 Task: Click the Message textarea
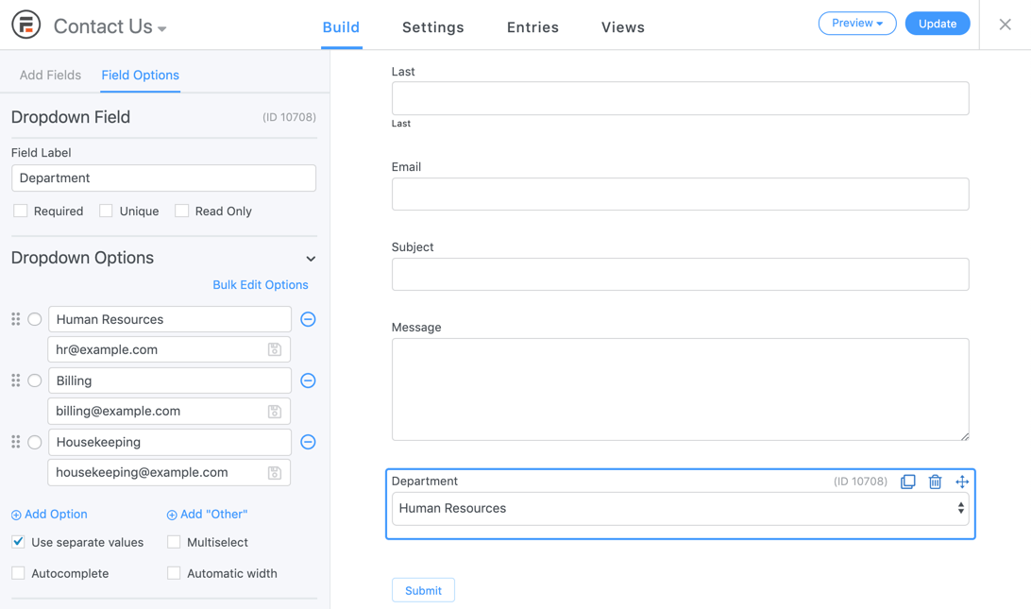(x=681, y=389)
